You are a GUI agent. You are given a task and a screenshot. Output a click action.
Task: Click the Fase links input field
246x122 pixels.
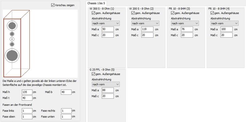click(27, 111)
